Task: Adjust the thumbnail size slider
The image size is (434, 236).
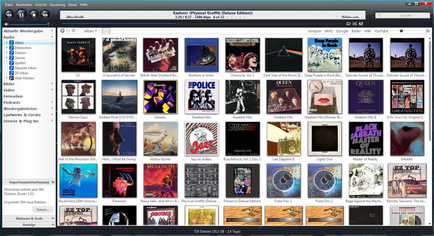Action: 407,31
